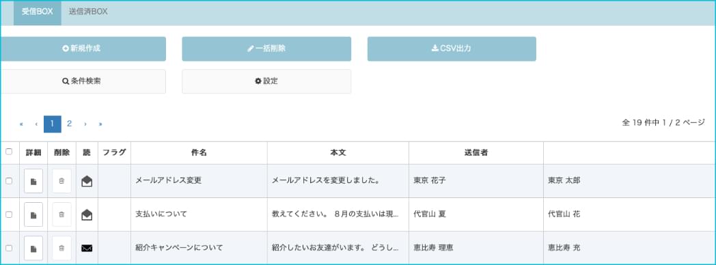
Task: Click the 読 column header
Action: coord(87,153)
